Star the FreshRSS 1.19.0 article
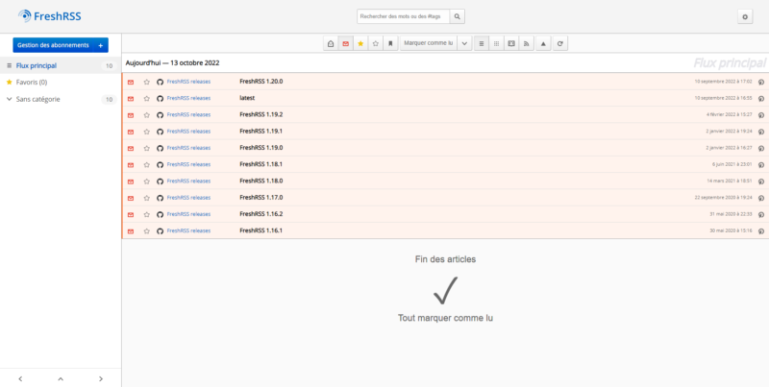This screenshot has height=387, width=769. coord(146,148)
